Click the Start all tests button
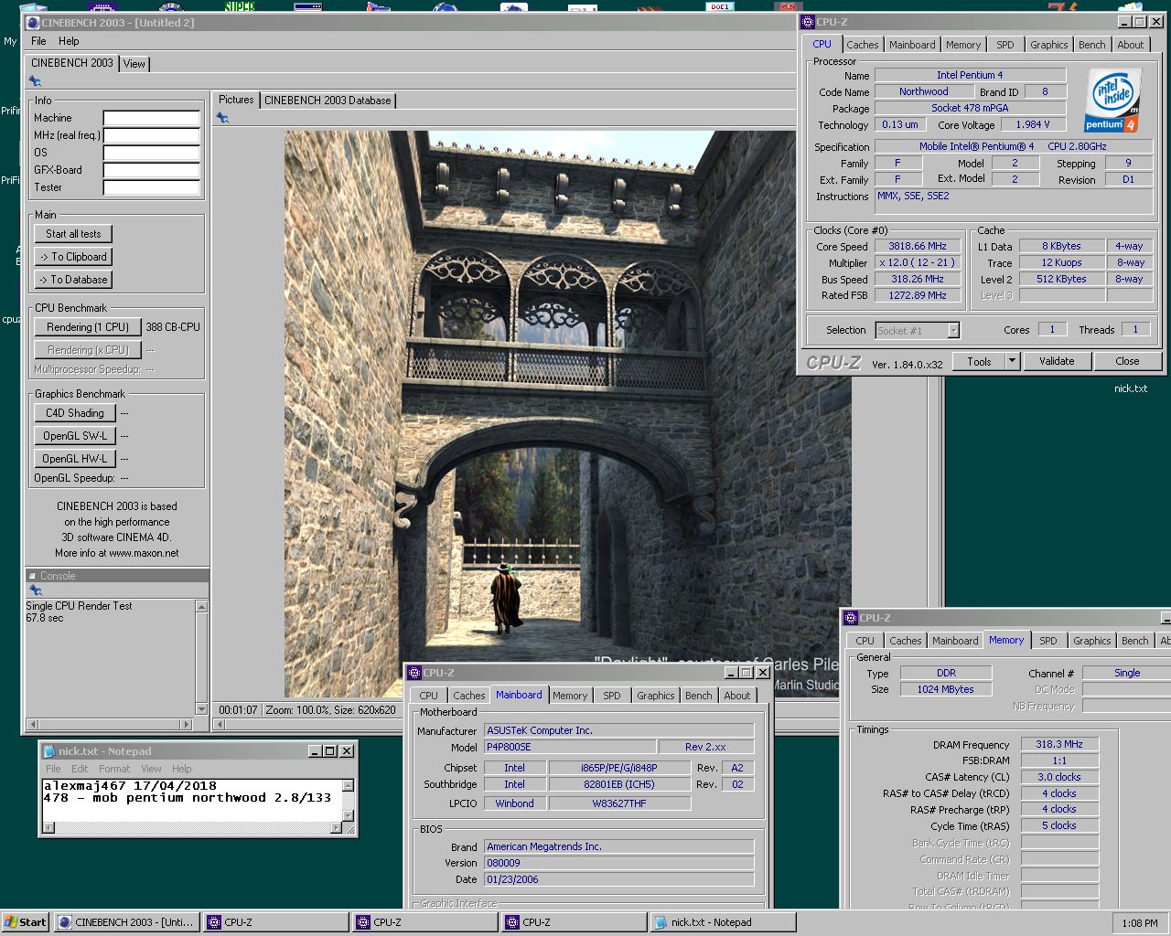Screen dimensions: 1171x936 tap(73, 234)
